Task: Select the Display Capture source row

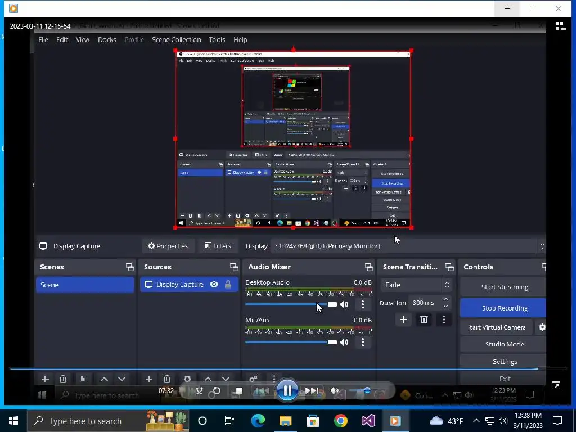Action: click(189, 284)
